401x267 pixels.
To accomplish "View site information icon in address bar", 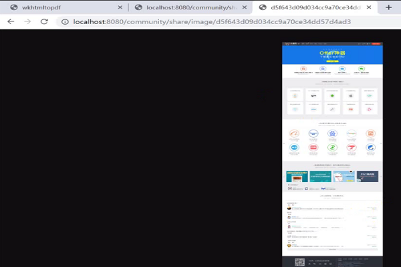I will click(x=65, y=22).
